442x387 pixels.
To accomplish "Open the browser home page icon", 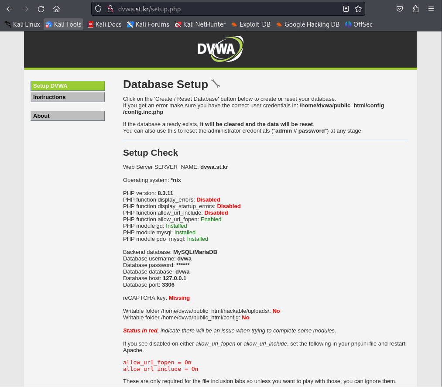I will pyautogui.click(x=56, y=9).
